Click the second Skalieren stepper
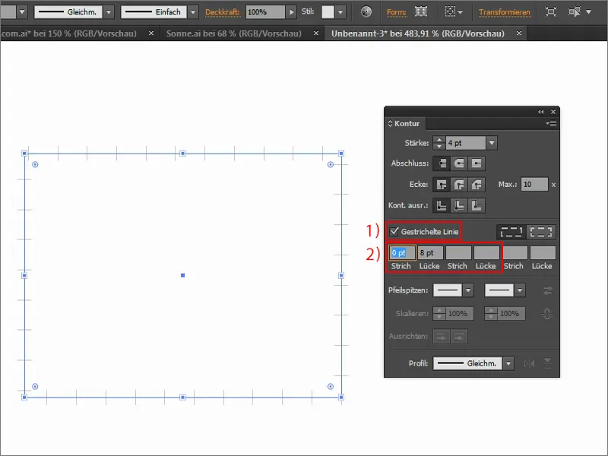Viewport: 608px width, 456px height. tap(490, 313)
